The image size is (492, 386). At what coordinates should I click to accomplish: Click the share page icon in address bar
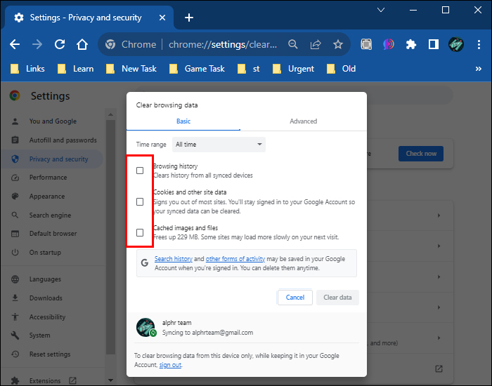click(x=316, y=44)
